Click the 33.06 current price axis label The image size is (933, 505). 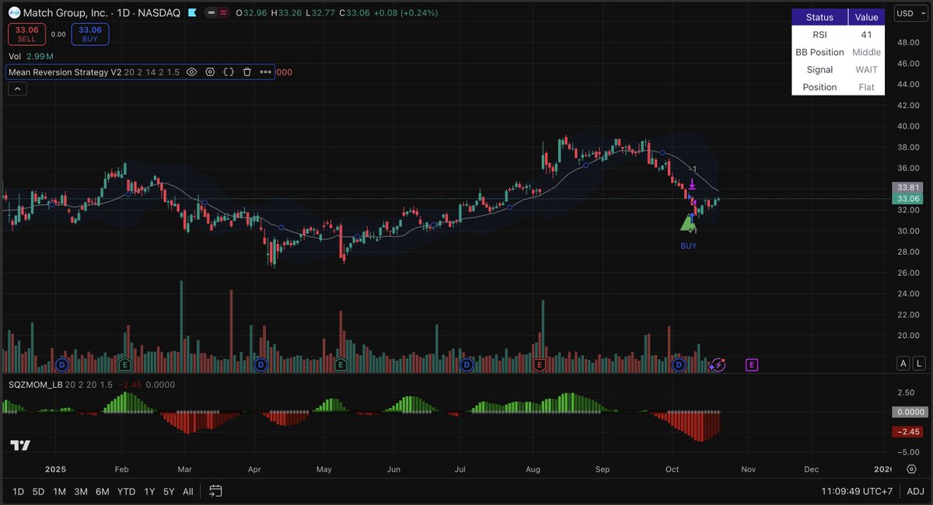(909, 199)
